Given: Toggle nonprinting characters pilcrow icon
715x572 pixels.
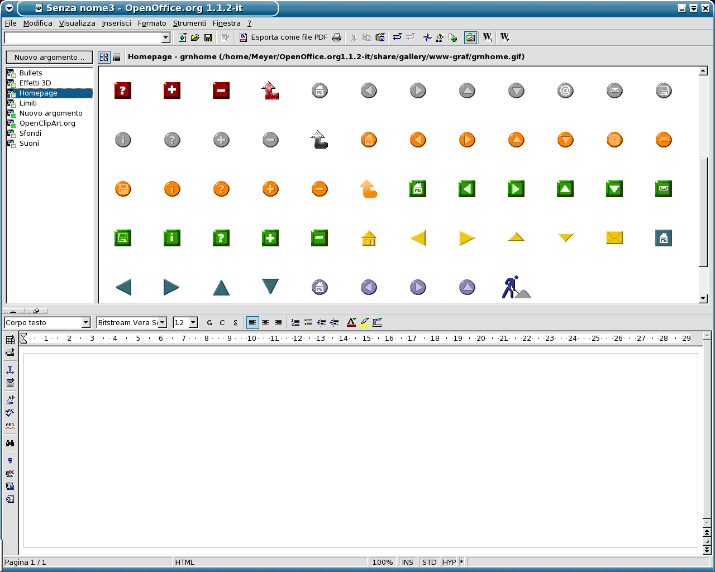Looking at the screenshot, I should click(x=10, y=461).
